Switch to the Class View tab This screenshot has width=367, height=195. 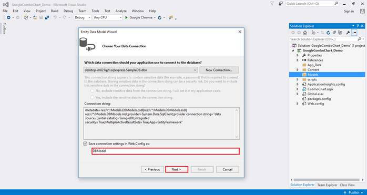tap(347, 185)
